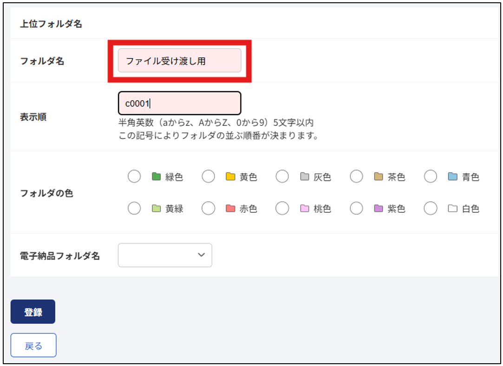503x366 pixels.
Task: Click into the 表示順 text field
Action: pyautogui.click(x=180, y=103)
